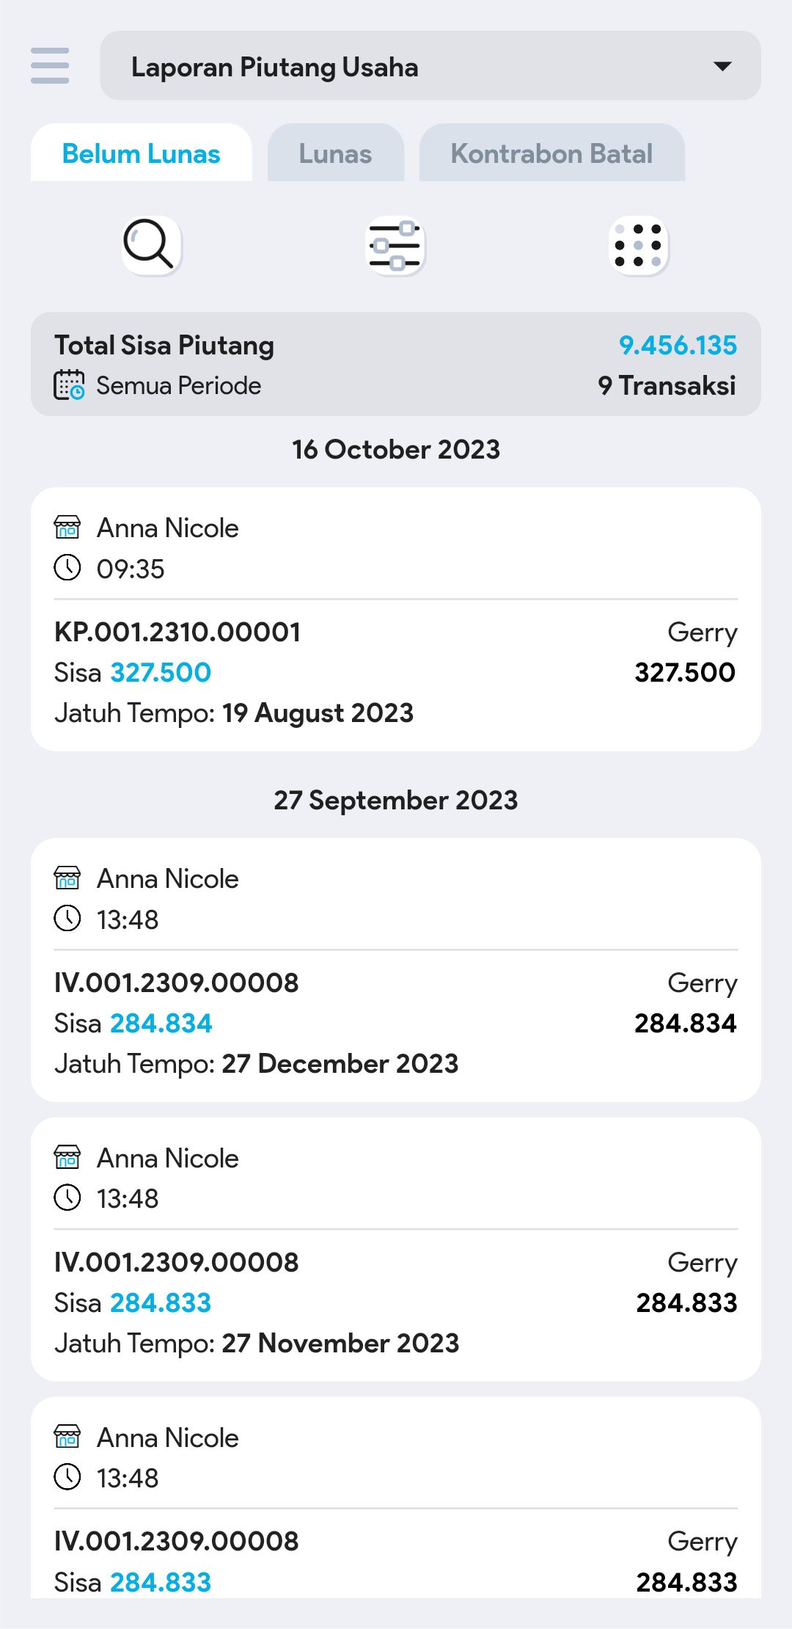Tap the dotted grid options icon
This screenshot has width=792, height=1629.
(639, 245)
